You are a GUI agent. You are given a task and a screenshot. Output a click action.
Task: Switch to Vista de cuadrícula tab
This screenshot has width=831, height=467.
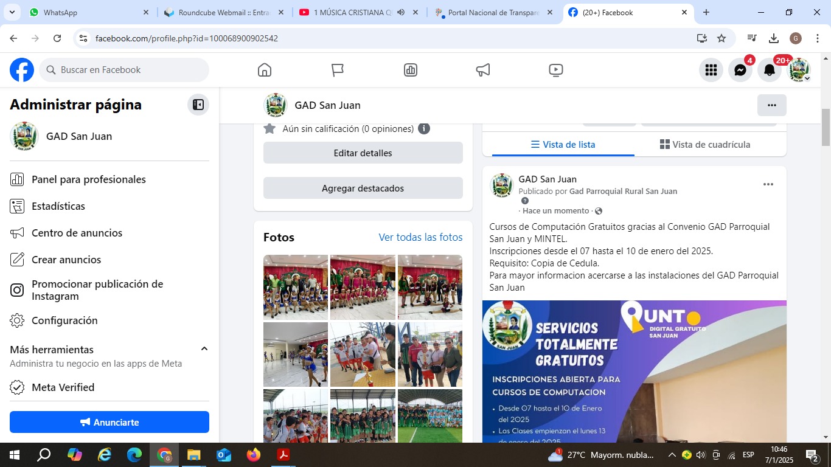click(x=704, y=145)
